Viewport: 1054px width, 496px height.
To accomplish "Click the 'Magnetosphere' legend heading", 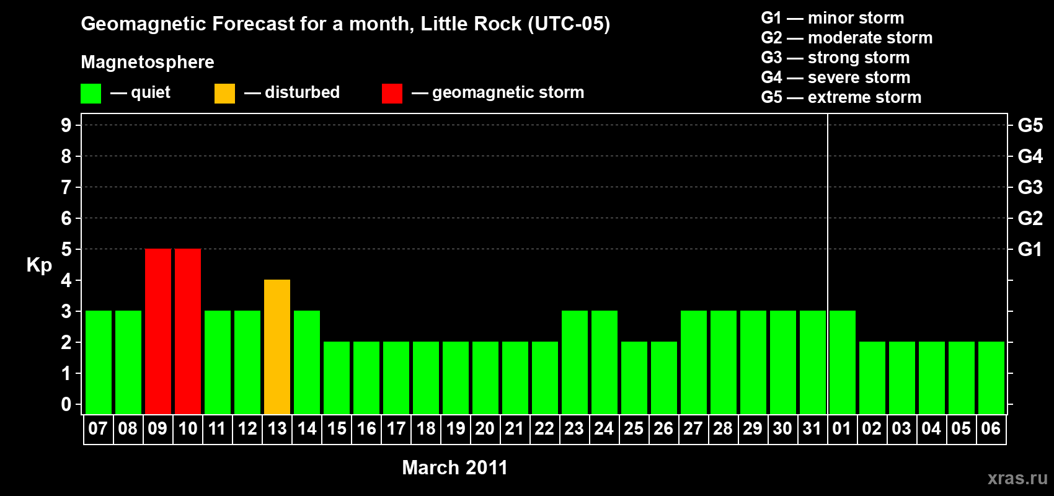I will coord(148,62).
